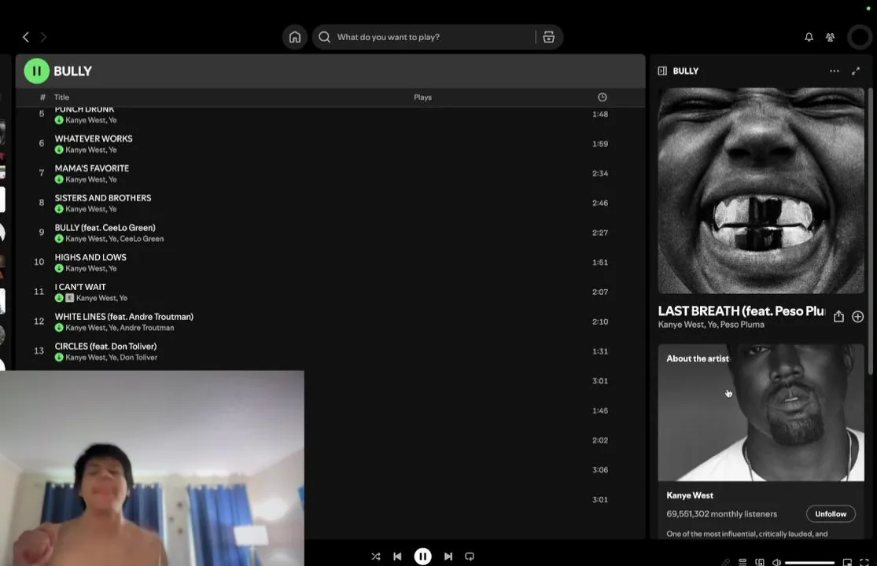877x566 pixels.
Task: Open Connect to a device
Action: tap(760, 562)
